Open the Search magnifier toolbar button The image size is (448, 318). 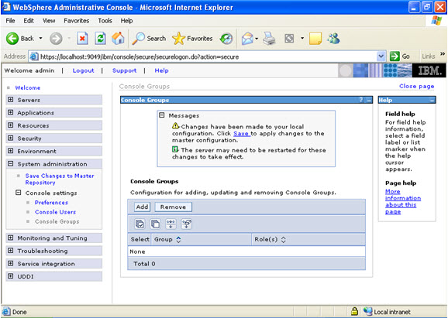(x=149, y=38)
